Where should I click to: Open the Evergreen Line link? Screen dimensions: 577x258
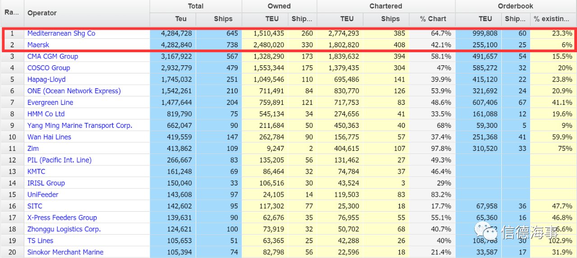coord(50,103)
